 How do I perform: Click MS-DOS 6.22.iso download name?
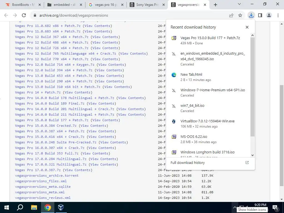(x=194, y=137)
